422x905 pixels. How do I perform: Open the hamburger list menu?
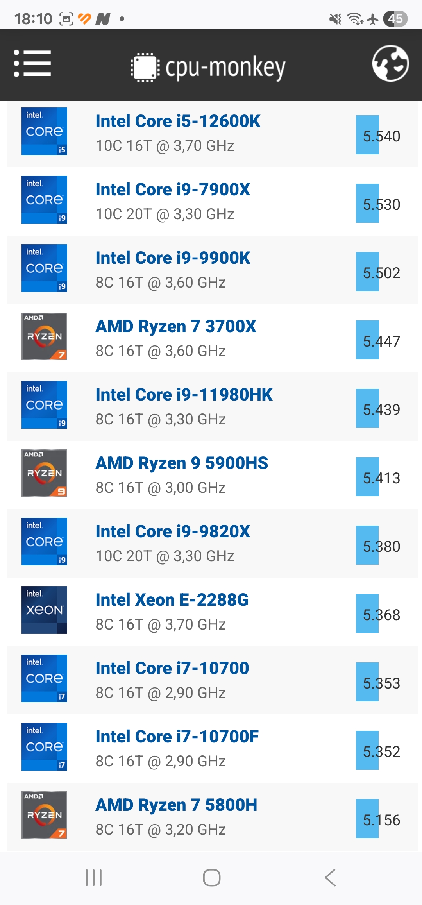pos(32,63)
